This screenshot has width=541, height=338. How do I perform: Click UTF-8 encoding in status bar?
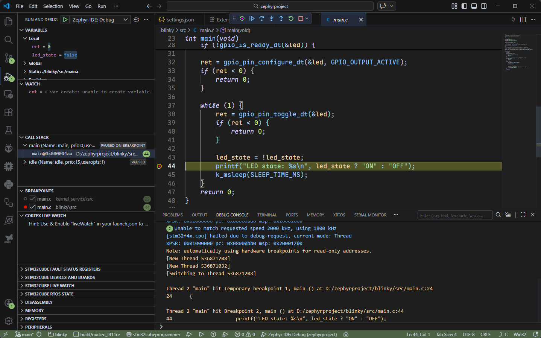(x=468, y=334)
